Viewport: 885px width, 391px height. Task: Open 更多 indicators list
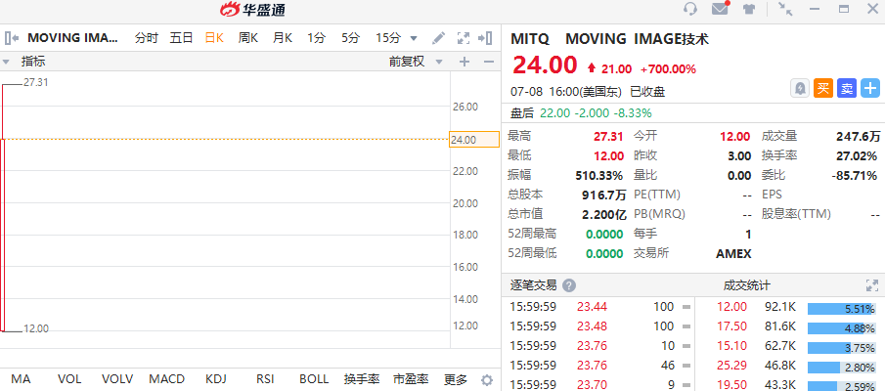[x=456, y=379]
